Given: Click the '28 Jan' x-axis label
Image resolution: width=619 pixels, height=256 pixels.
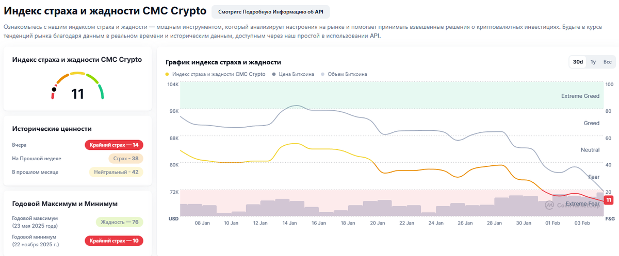Looking at the screenshot, I should coord(494,223).
